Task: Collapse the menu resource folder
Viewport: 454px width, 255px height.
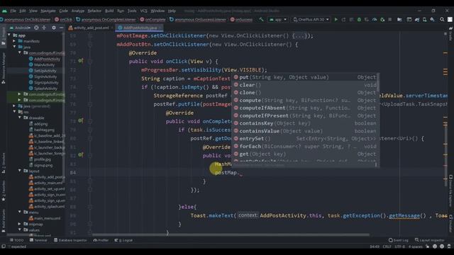Action: pos(20,212)
